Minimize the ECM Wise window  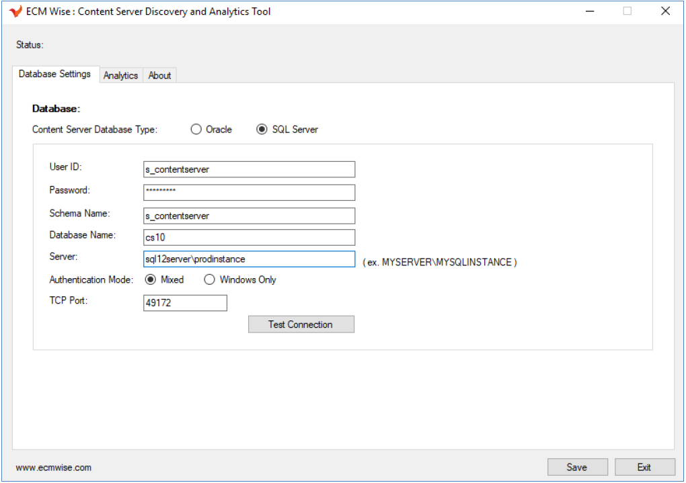click(590, 11)
